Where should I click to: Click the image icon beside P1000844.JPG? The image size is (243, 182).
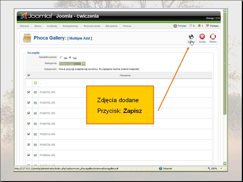(36, 155)
